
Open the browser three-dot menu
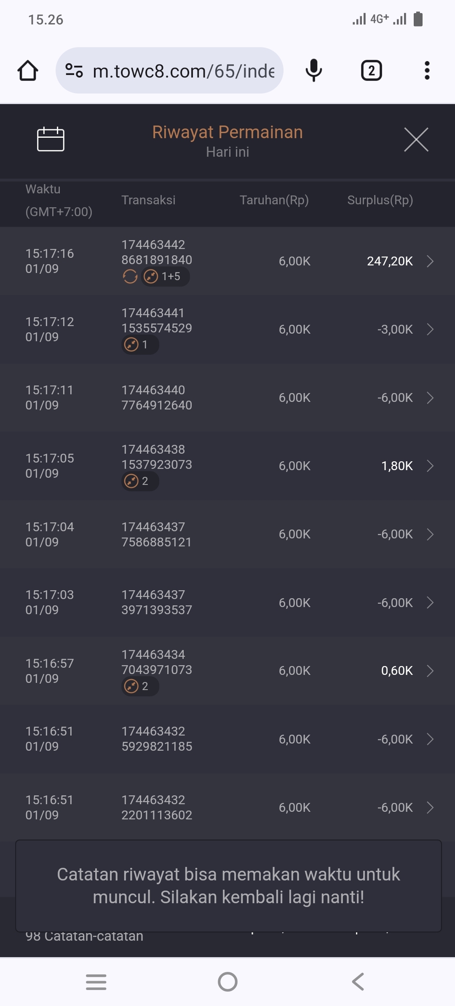tap(427, 70)
